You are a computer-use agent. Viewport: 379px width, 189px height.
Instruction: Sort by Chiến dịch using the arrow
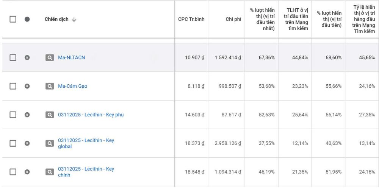(x=74, y=20)
